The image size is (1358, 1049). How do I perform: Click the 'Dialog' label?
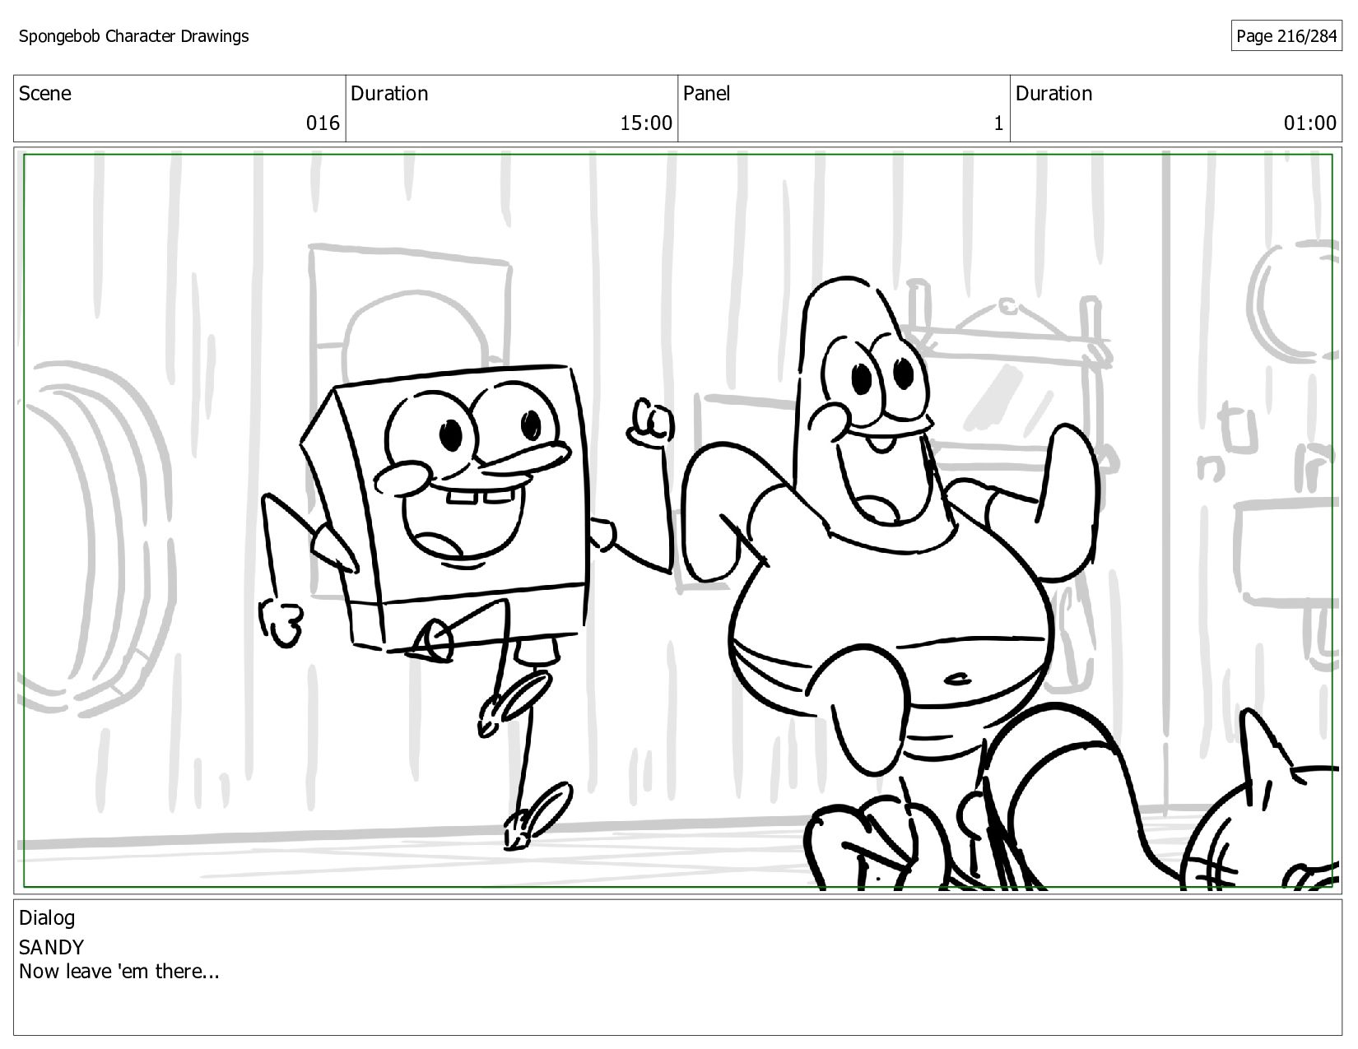pos(47,917)
